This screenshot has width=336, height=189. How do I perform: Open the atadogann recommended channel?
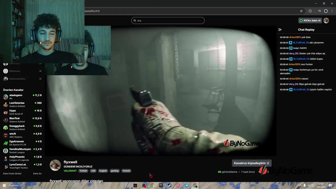(x=22, y=97)
